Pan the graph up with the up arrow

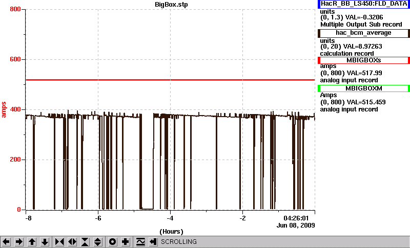[x=32, y=242]
